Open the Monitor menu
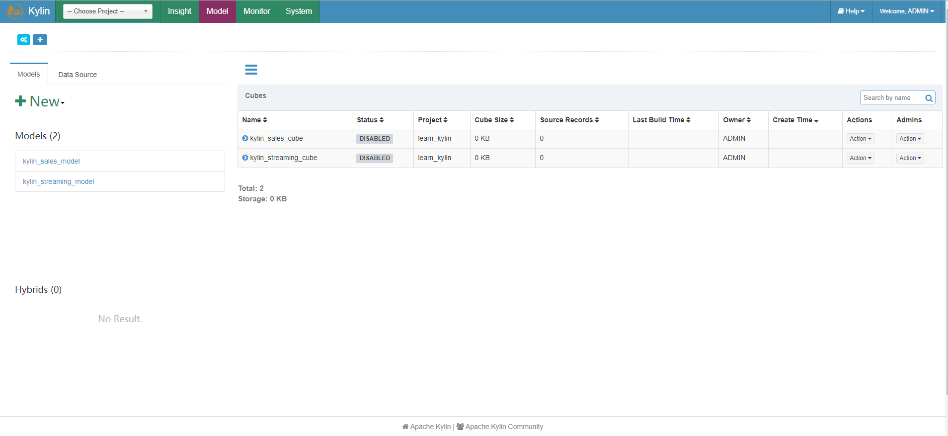948x436 pixels. (x=257, y=11)
